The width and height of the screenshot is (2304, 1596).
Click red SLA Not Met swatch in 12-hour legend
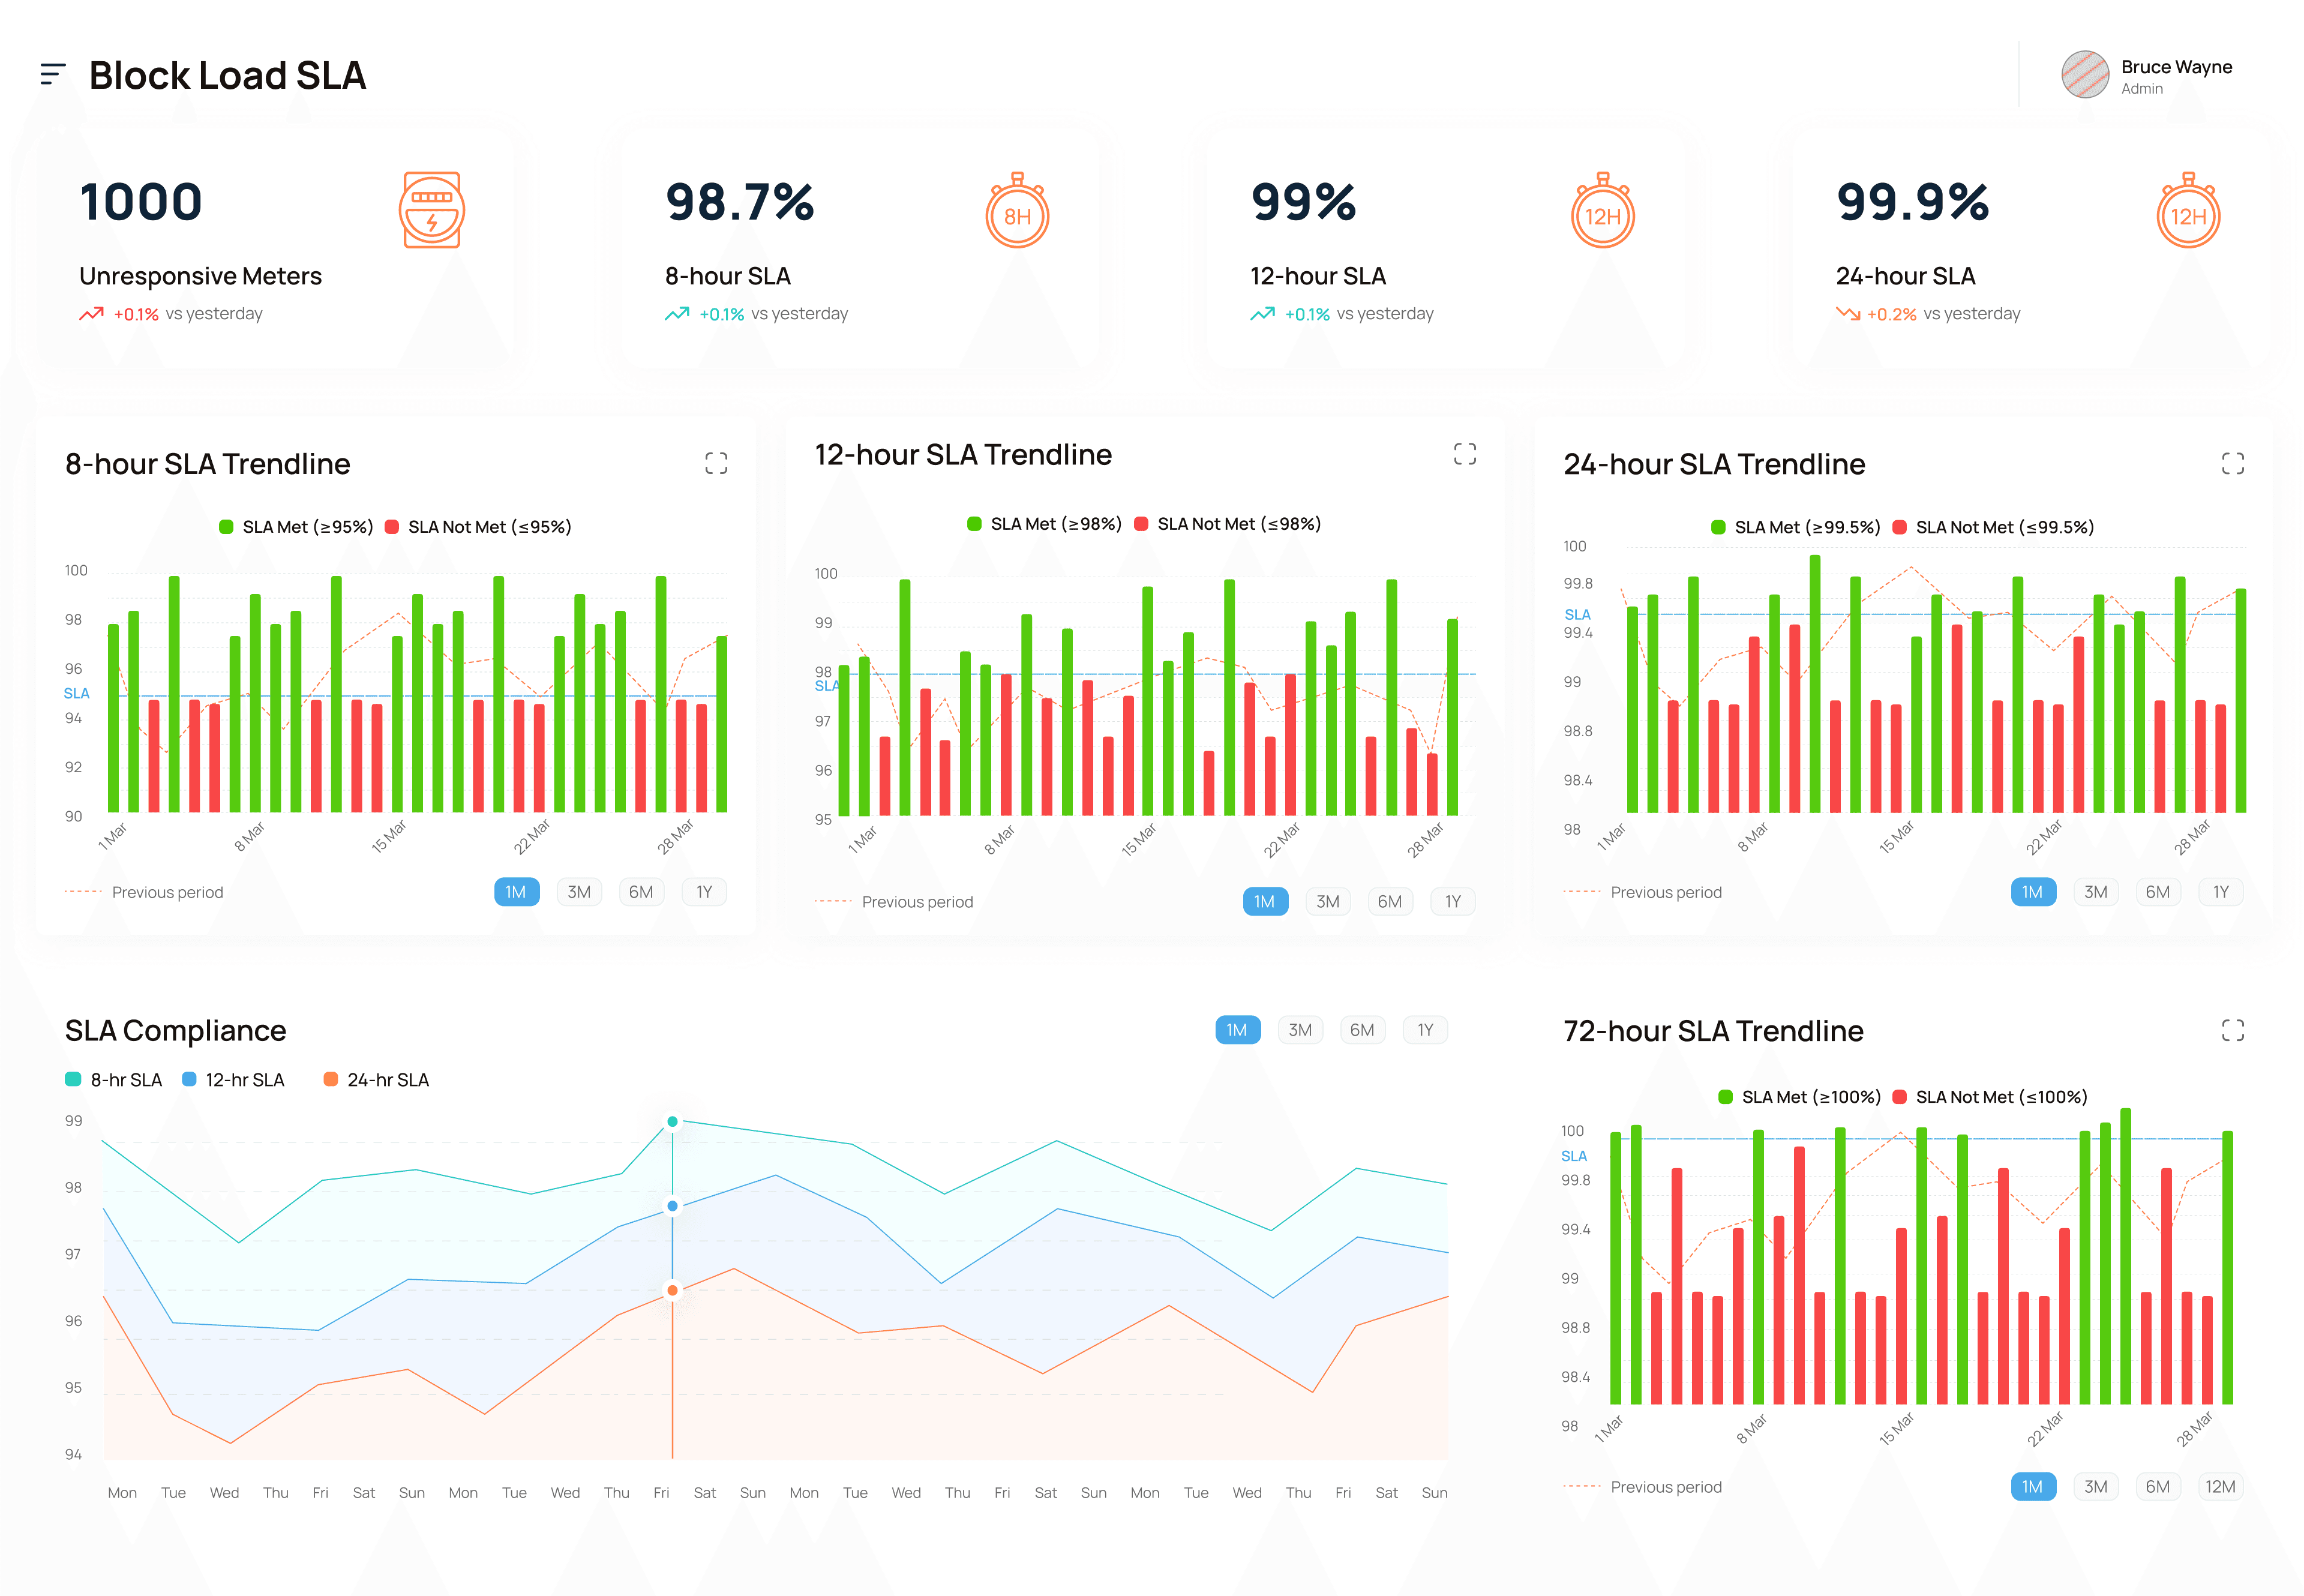click(x=1141, y=524)
